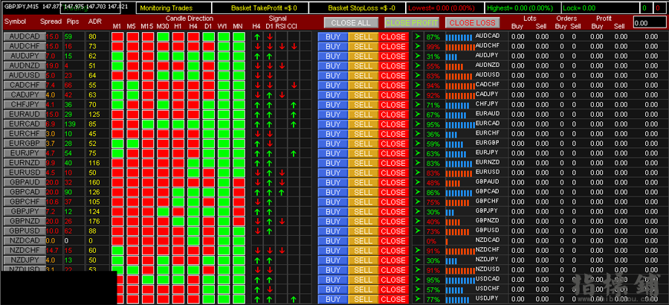669x305 pixels.
Task: Click ADR value 176 for GBPNZD
Action: pyautogui.click(x=93, y=221)
